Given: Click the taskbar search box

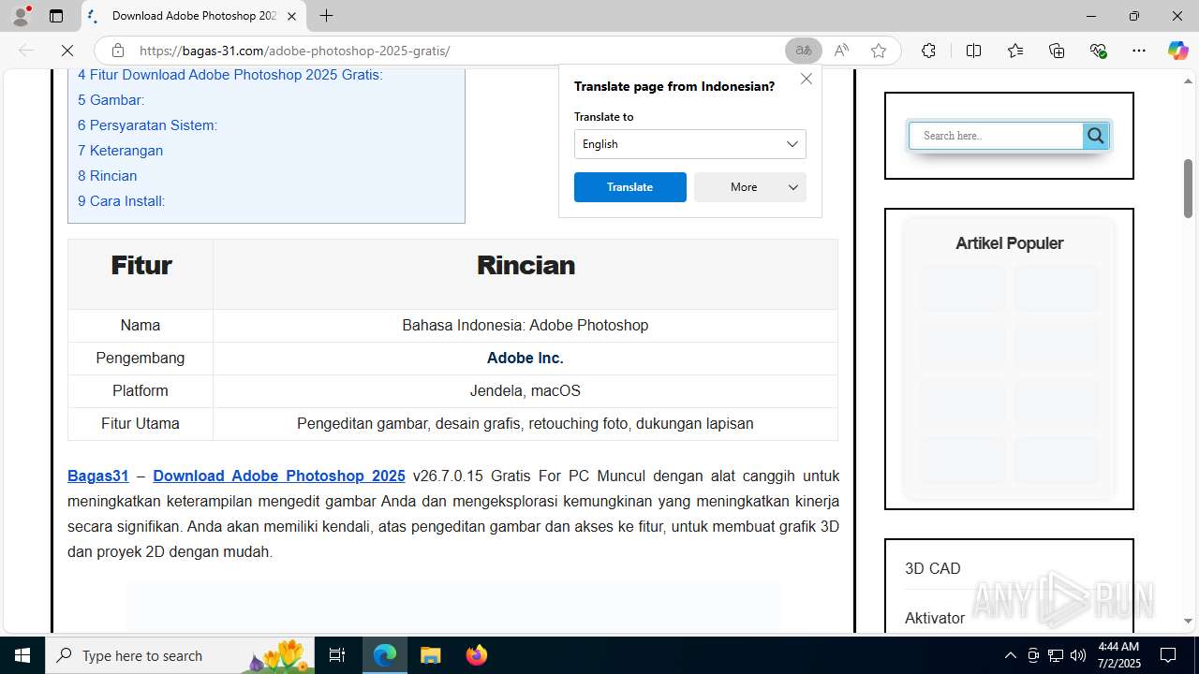Looking at the screenshot, I should [x=180, y=655].
